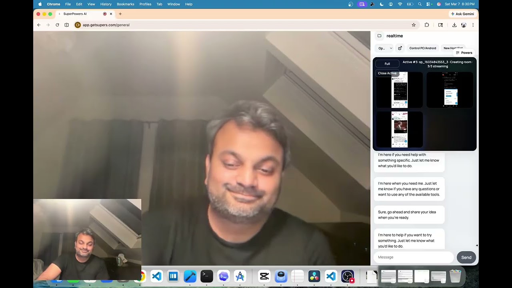Expand the Op... dropdown selector
This screenshot has height=288, width=512.
385,48
